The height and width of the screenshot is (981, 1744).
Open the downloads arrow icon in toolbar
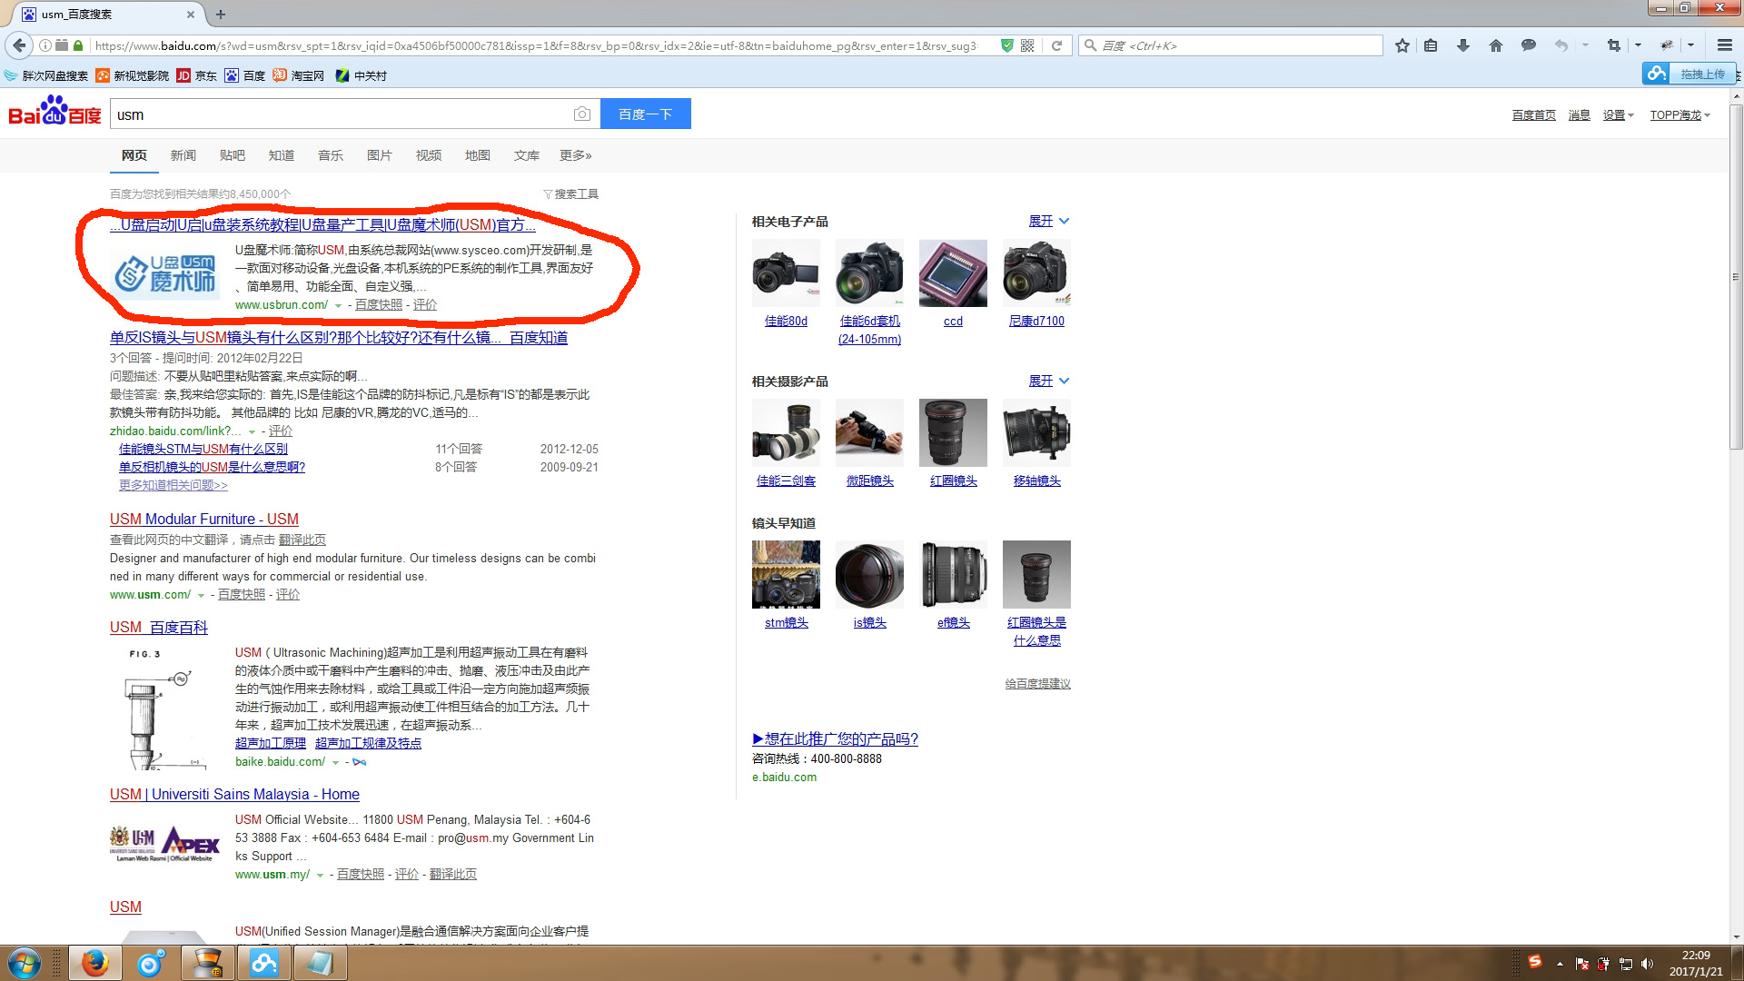point(1463,45)
